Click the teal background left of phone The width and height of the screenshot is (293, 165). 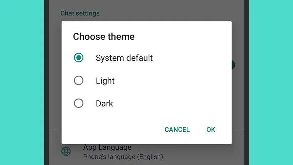[x=22, y=82]
